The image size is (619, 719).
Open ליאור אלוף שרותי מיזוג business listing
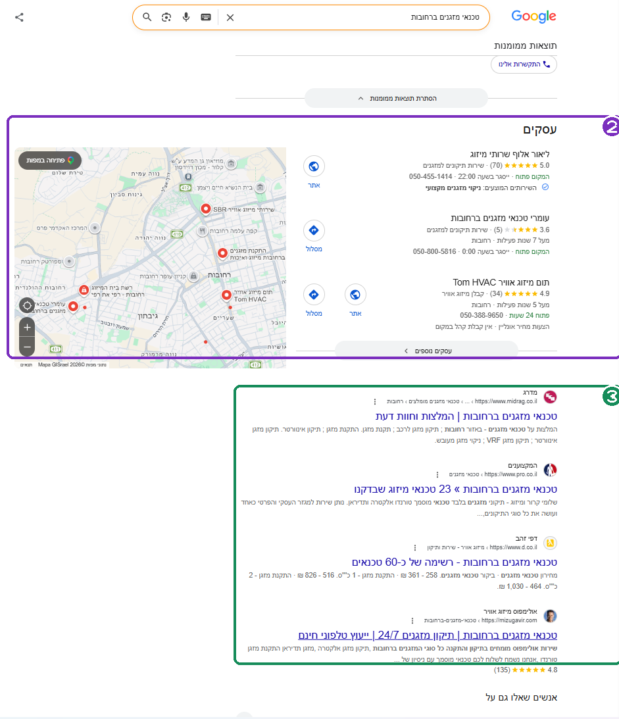(509, 155)
